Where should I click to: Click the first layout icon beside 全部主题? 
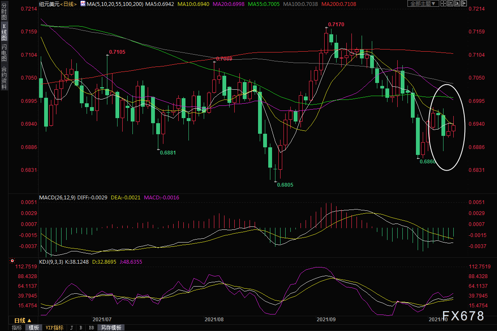pos(443,4)
